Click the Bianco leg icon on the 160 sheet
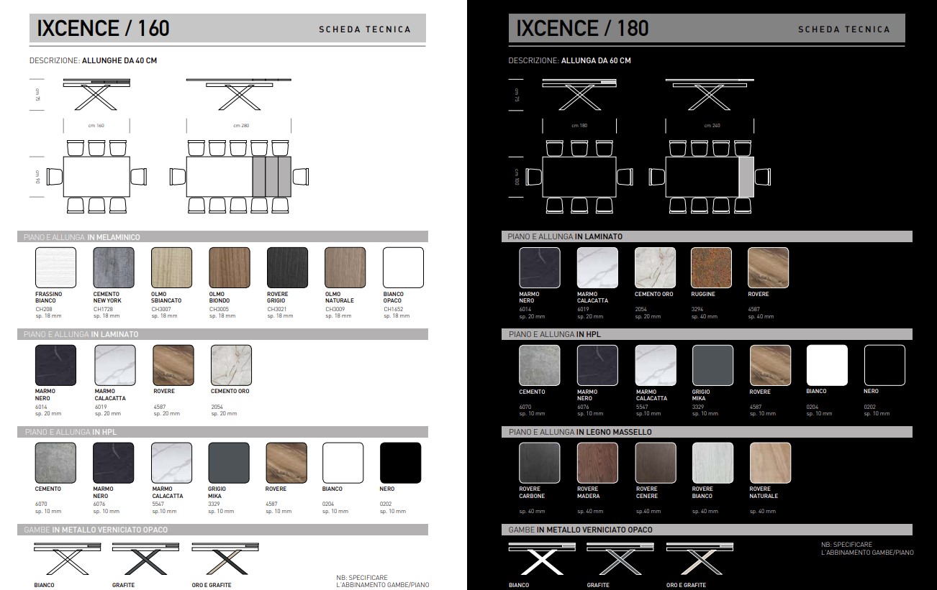The width and height of the screenshot is (937, 590). pyautogui.click(x=58, y=558)
